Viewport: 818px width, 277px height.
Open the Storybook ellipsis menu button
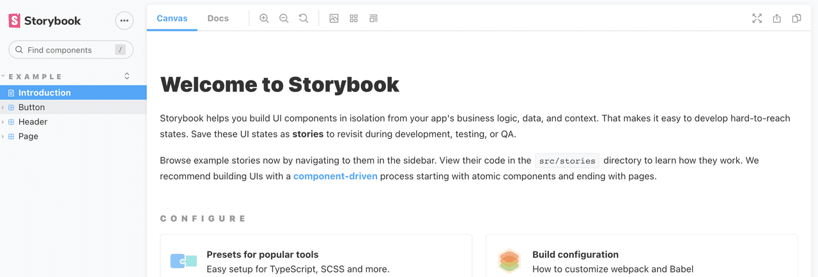(x=124, y=20)
